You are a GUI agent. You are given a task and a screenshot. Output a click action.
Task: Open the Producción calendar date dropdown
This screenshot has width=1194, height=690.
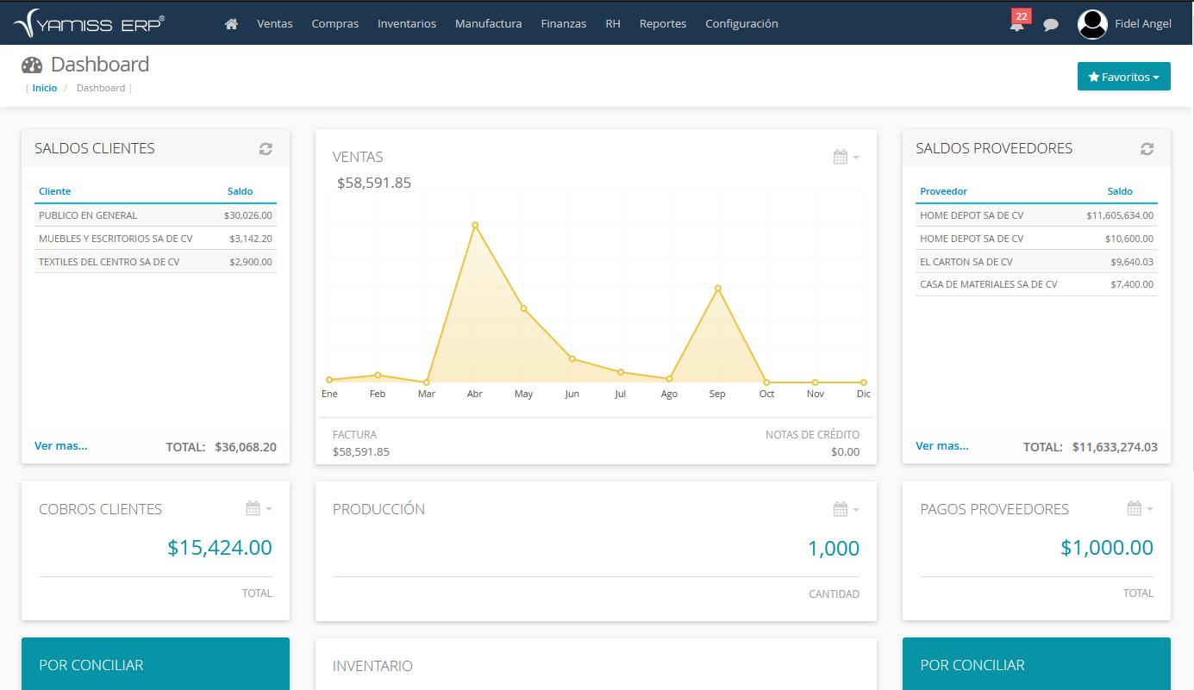tap(846, 509)
